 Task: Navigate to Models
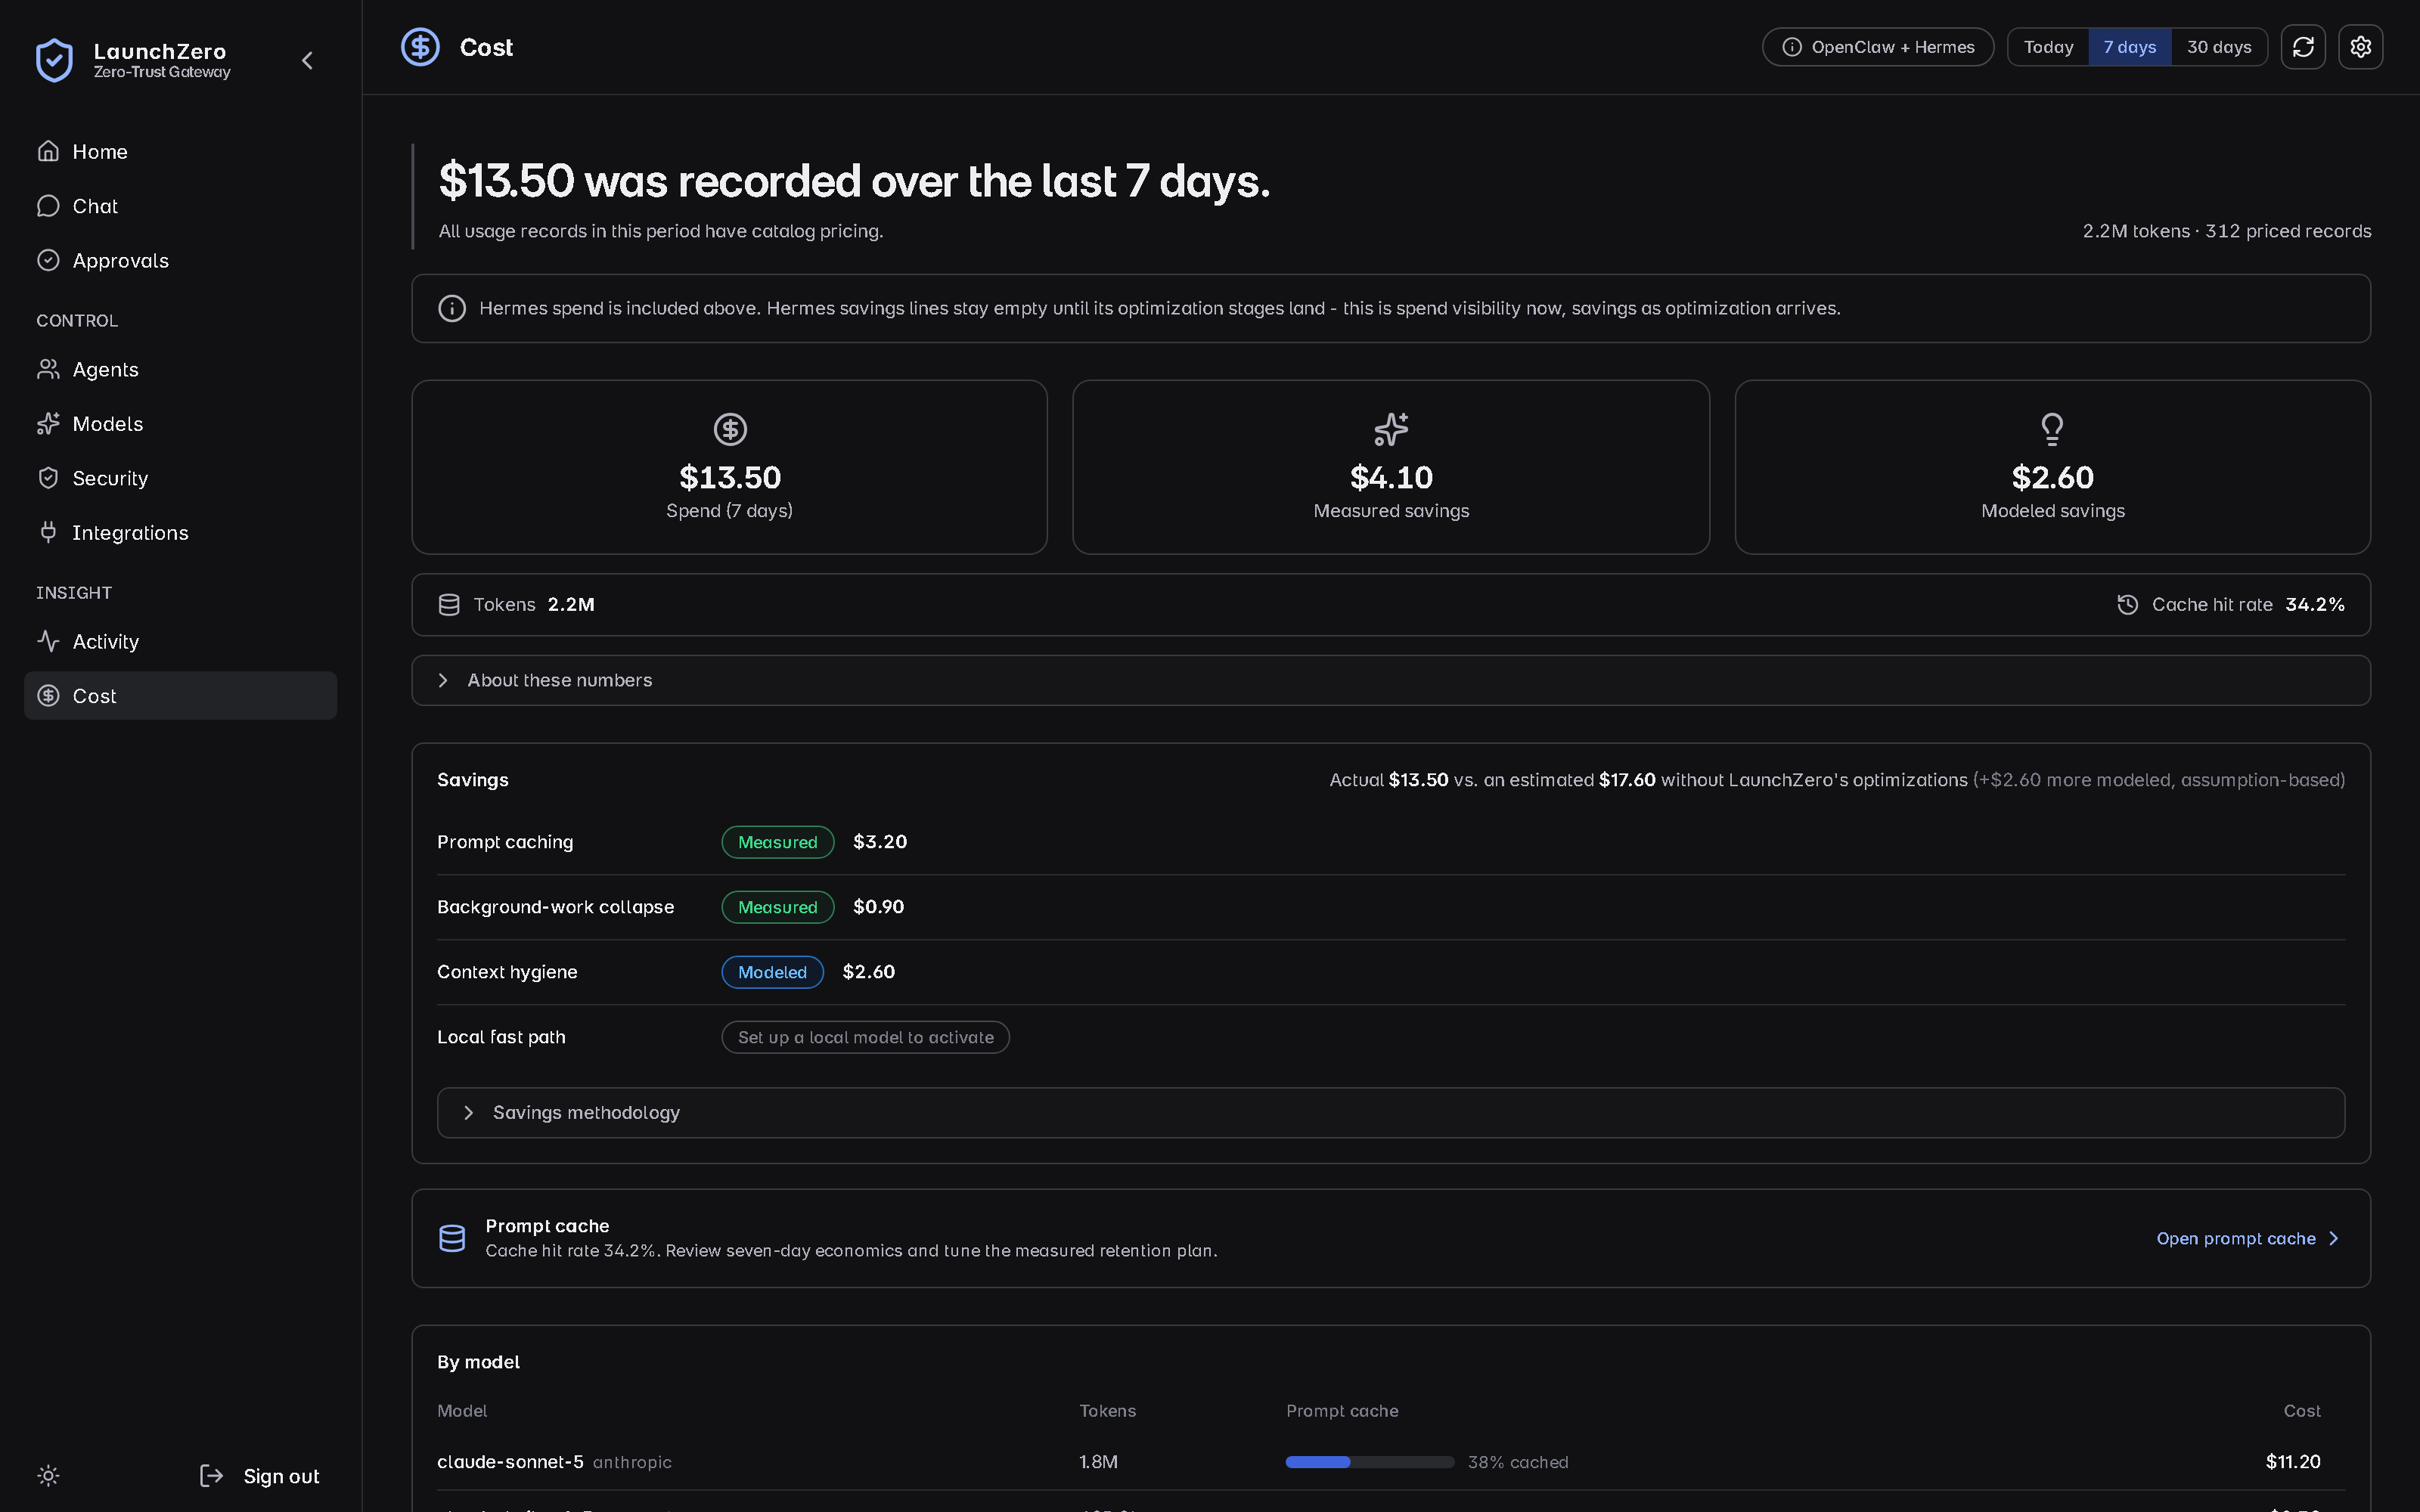[x=180, y=424]
